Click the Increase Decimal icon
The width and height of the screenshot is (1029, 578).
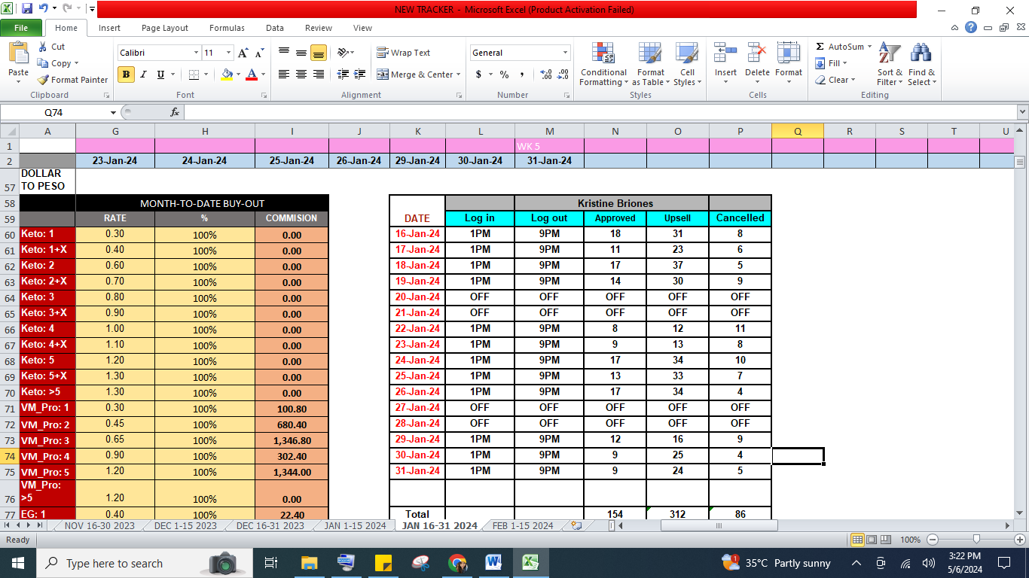(545, 75)
